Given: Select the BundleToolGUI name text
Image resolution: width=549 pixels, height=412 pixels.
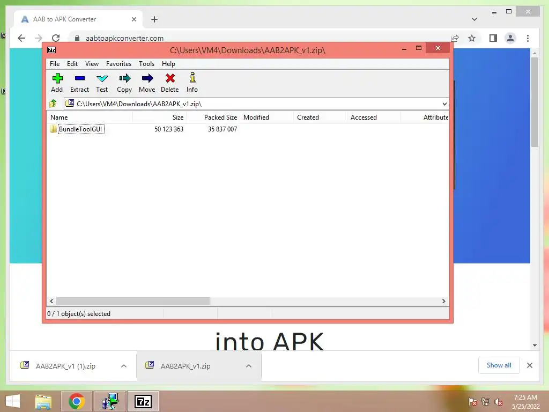Looking at the screenshot, I should [80, 129].
